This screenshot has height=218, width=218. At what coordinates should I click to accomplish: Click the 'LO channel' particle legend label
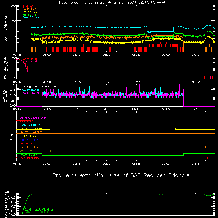pos(30,59)
